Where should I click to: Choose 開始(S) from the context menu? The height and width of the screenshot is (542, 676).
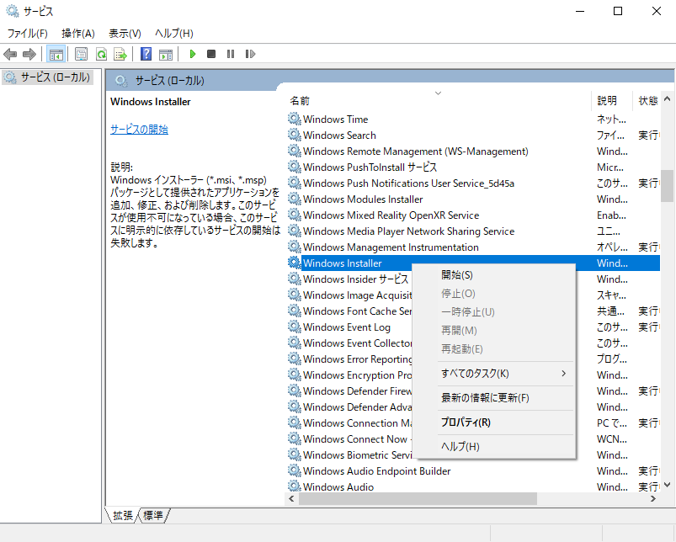[457, 275]
